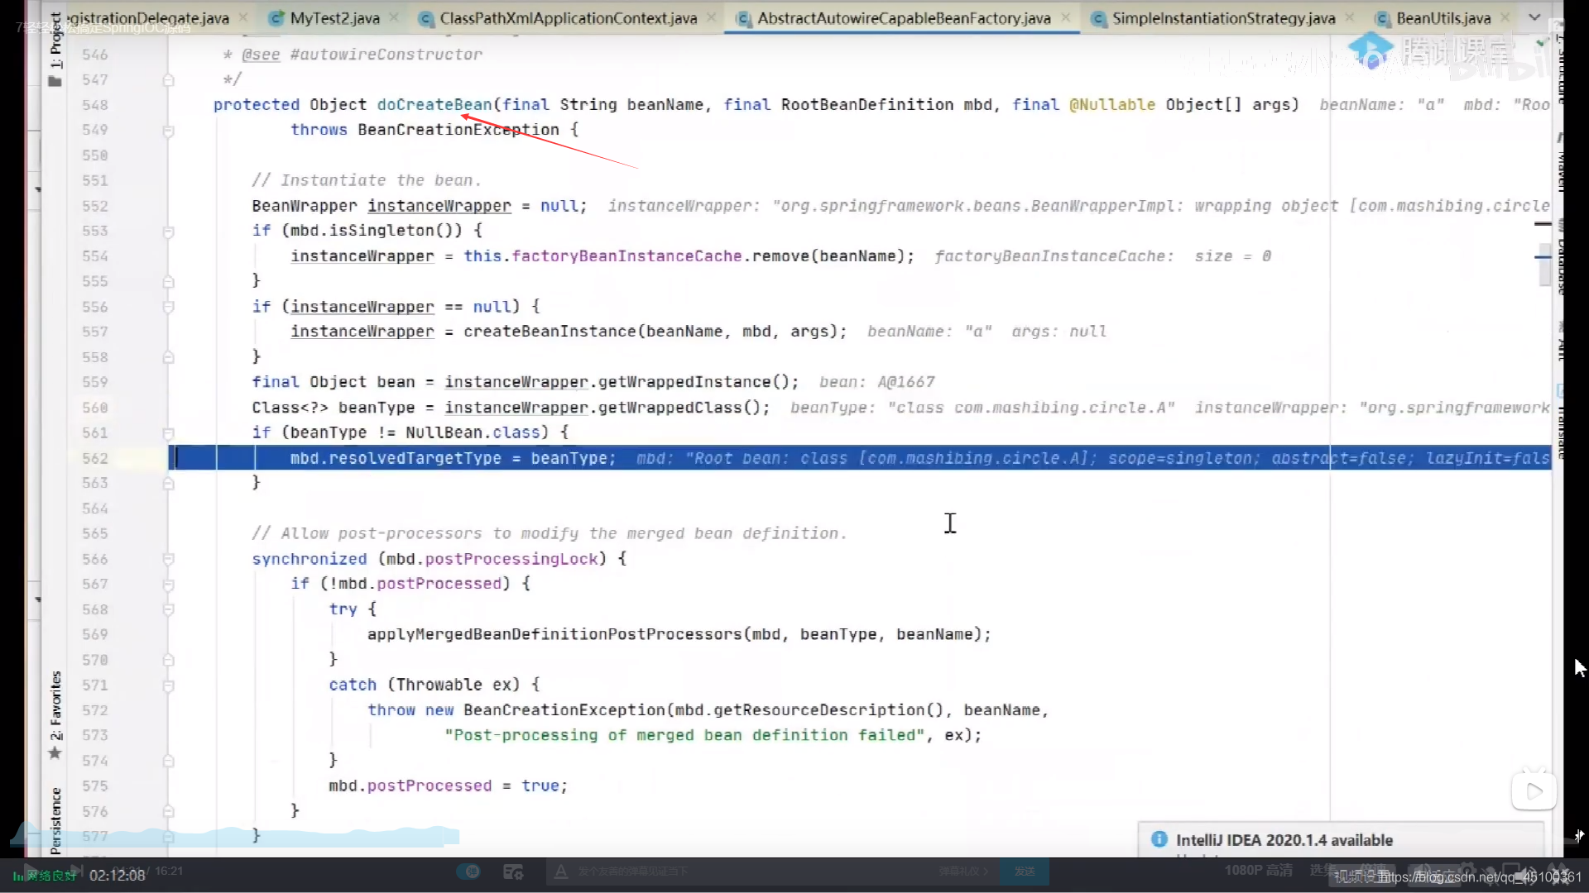Click getWrappedClass() call on line 560
The width and height of the screenshot is (1589, 893).
coord(684,408)
